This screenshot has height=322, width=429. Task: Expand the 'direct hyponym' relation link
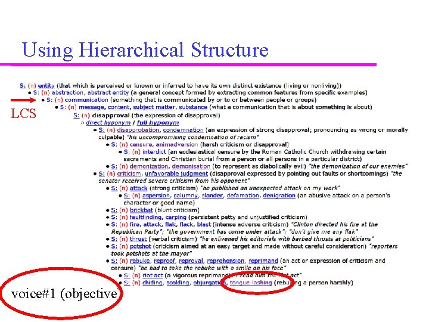click(x=108, y=123)
